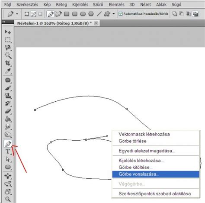The height and width of the screenshot is (203, 205).
Task: Switch to the Névtelen-1 document tab
Action: coord(54,23)
